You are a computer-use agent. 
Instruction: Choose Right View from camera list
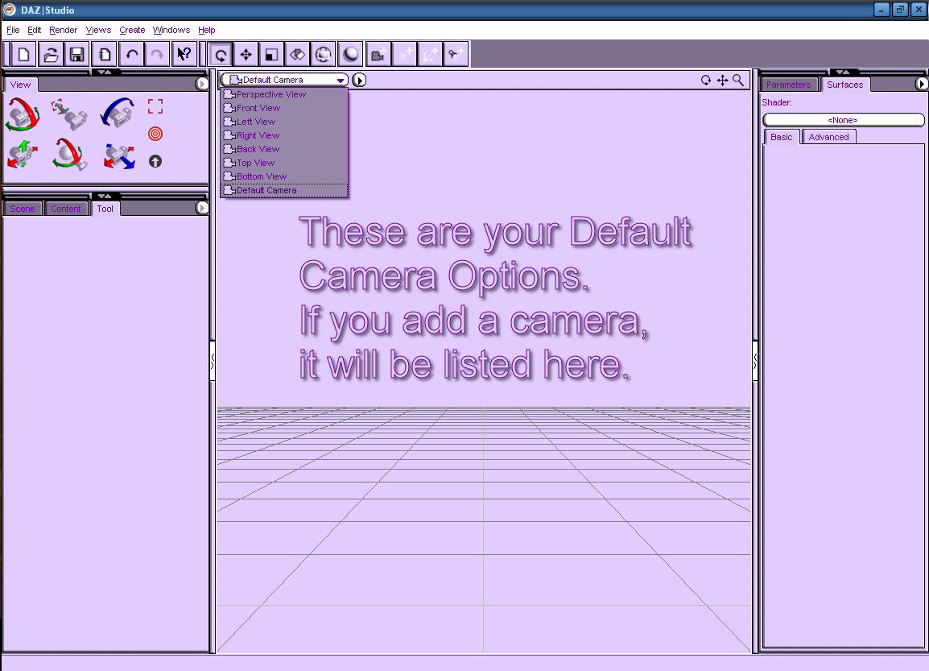pyautogui.click(x=284, y=135)
